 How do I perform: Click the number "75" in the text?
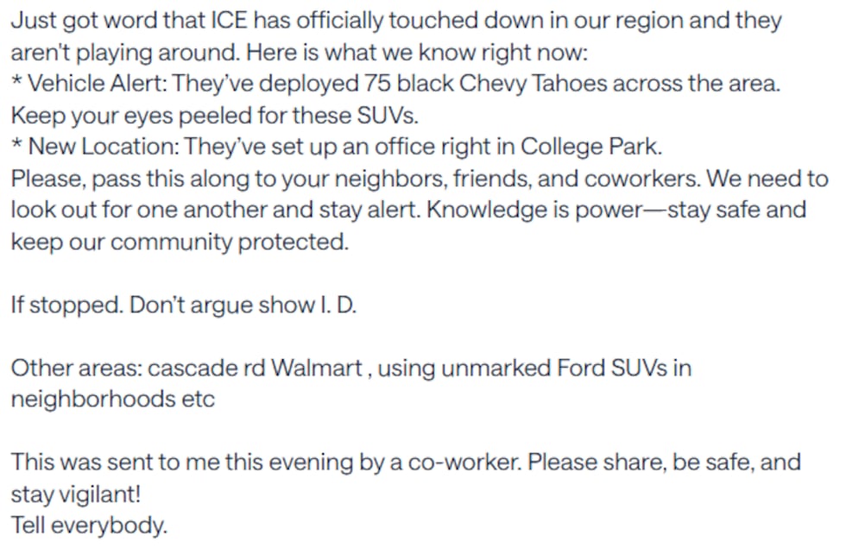(x=399, y=85)
